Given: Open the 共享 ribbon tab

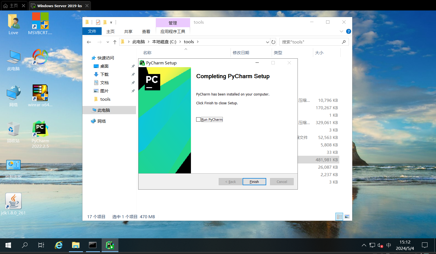Looking at the screenshot, I should pos(128,31).
